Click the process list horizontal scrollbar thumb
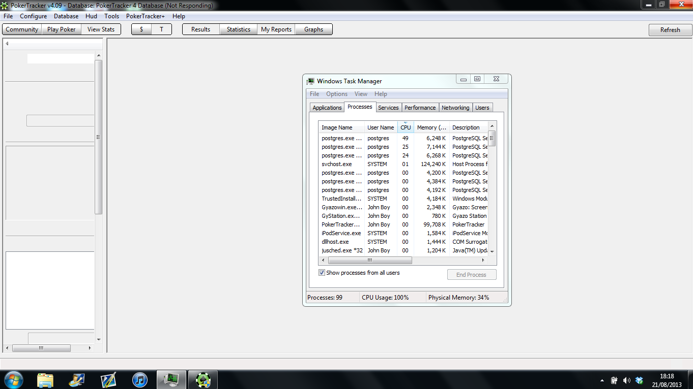Screen dimensions: 693x389 click(370, 261)
